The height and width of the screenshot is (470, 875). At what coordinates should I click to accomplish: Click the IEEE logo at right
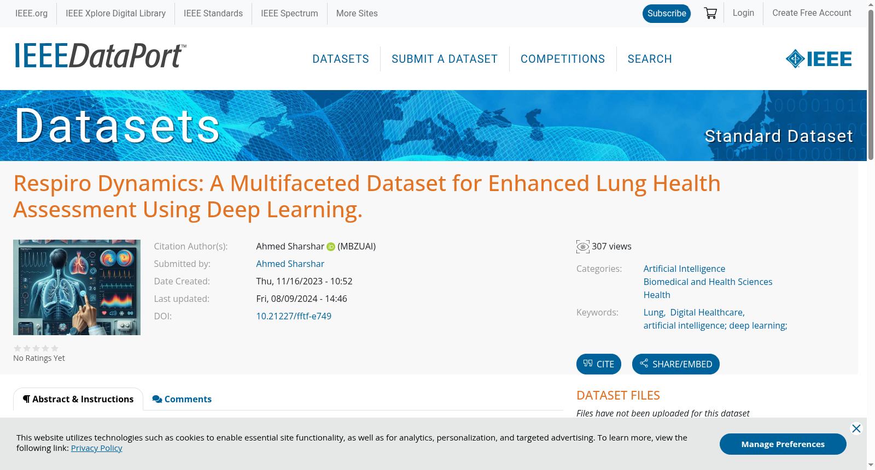[x=819, y=59]
